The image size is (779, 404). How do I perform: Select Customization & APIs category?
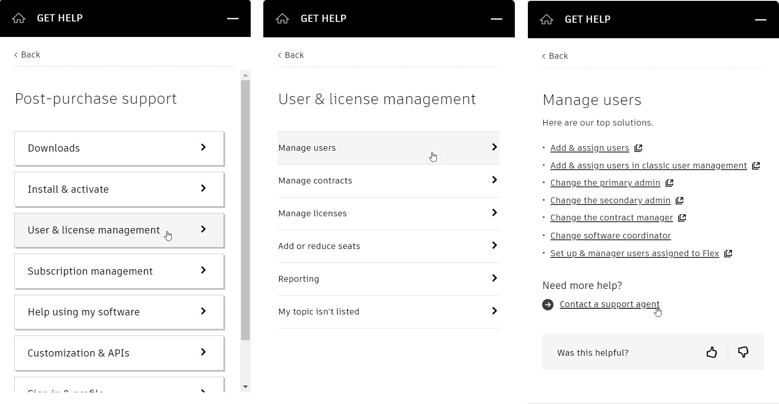(119, 353)
